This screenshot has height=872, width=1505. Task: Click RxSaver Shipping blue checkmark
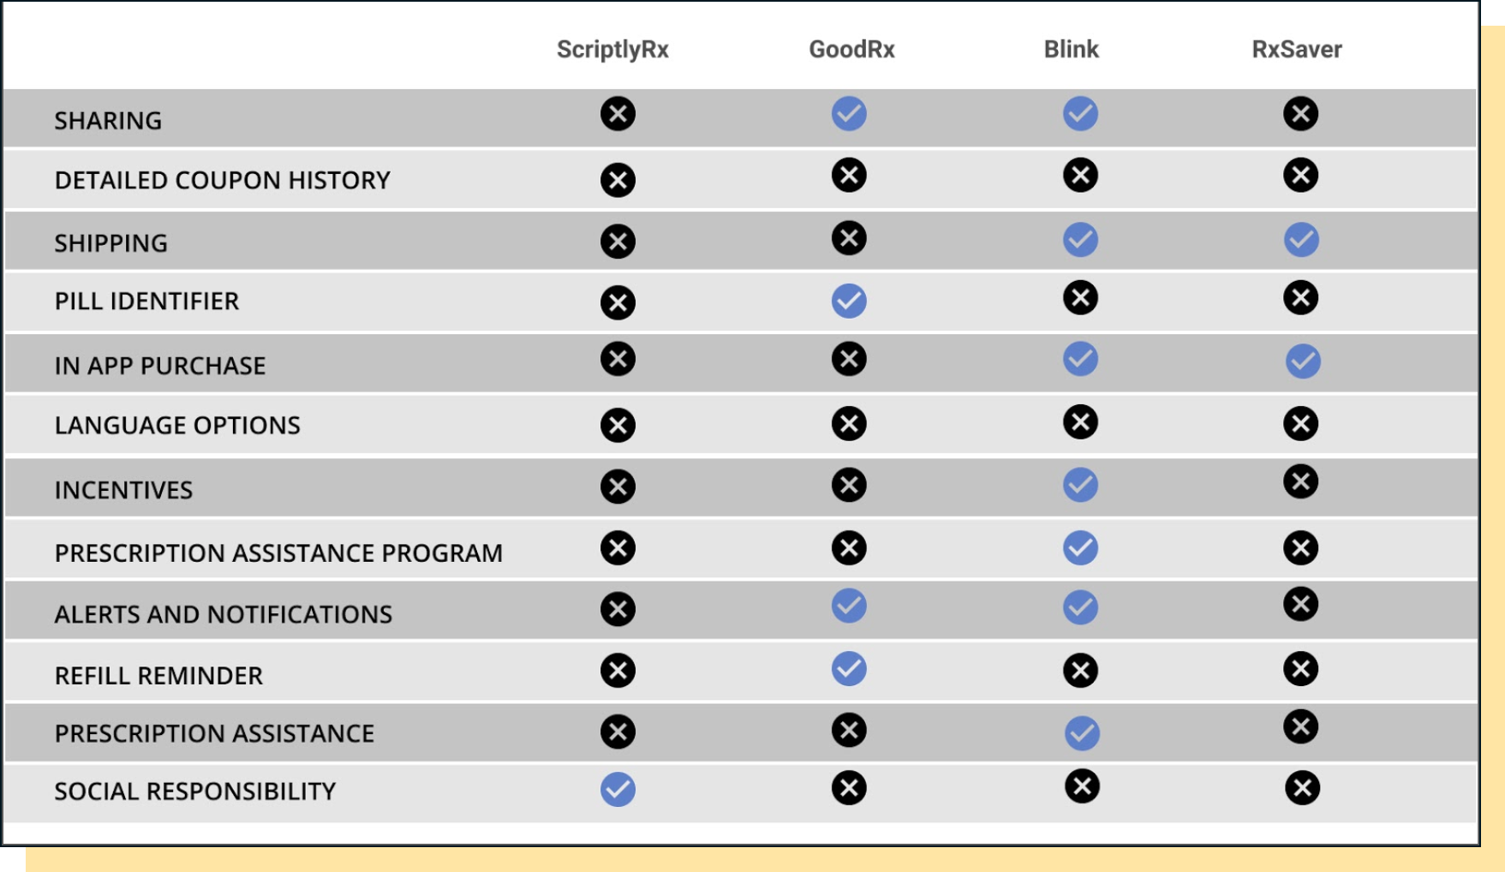pos(1301,239)
